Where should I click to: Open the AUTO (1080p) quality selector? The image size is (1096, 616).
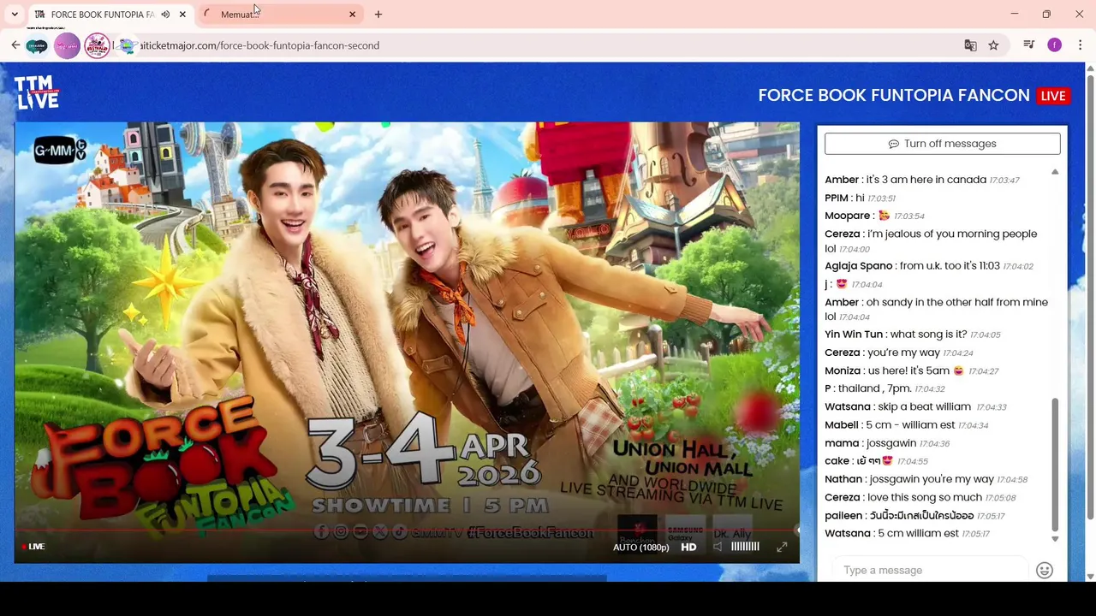tap(640, 548)
